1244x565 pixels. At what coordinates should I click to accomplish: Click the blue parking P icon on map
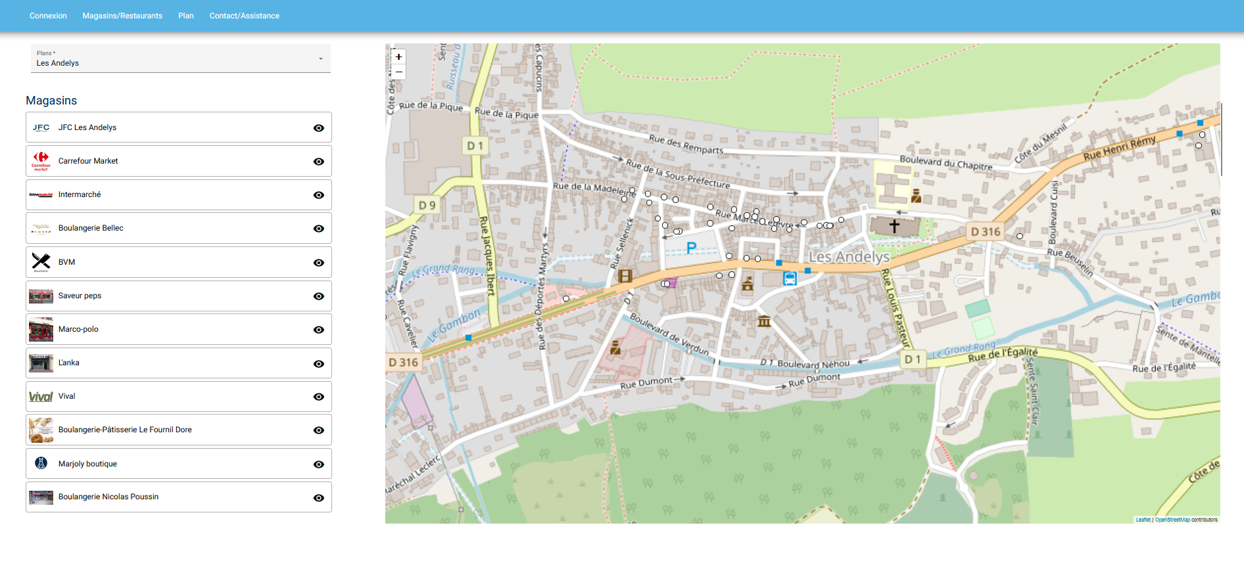point(691,248)
